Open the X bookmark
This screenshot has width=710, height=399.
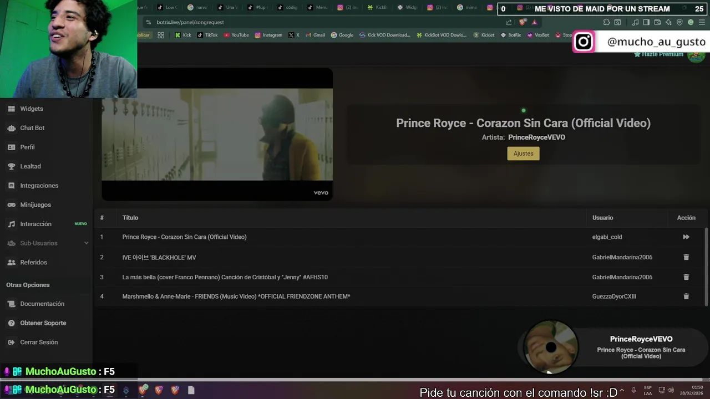(x=293, y=35)
